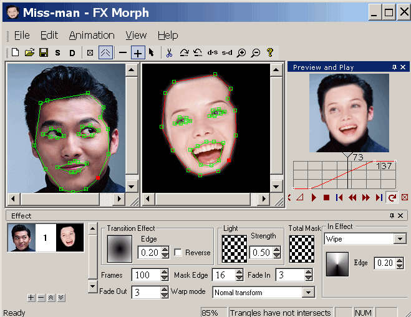Toggle the double chevron up toolbar icon
Screen dimensions: 411x317
point(105,52)
